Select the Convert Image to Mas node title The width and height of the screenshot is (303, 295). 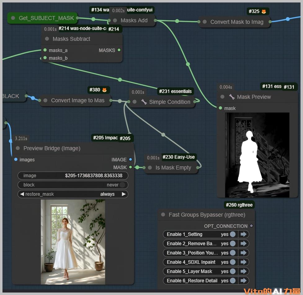point(78,100)
